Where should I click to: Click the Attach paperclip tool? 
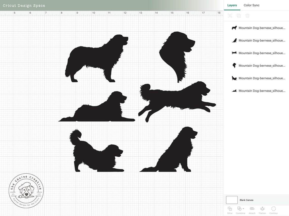252,210
